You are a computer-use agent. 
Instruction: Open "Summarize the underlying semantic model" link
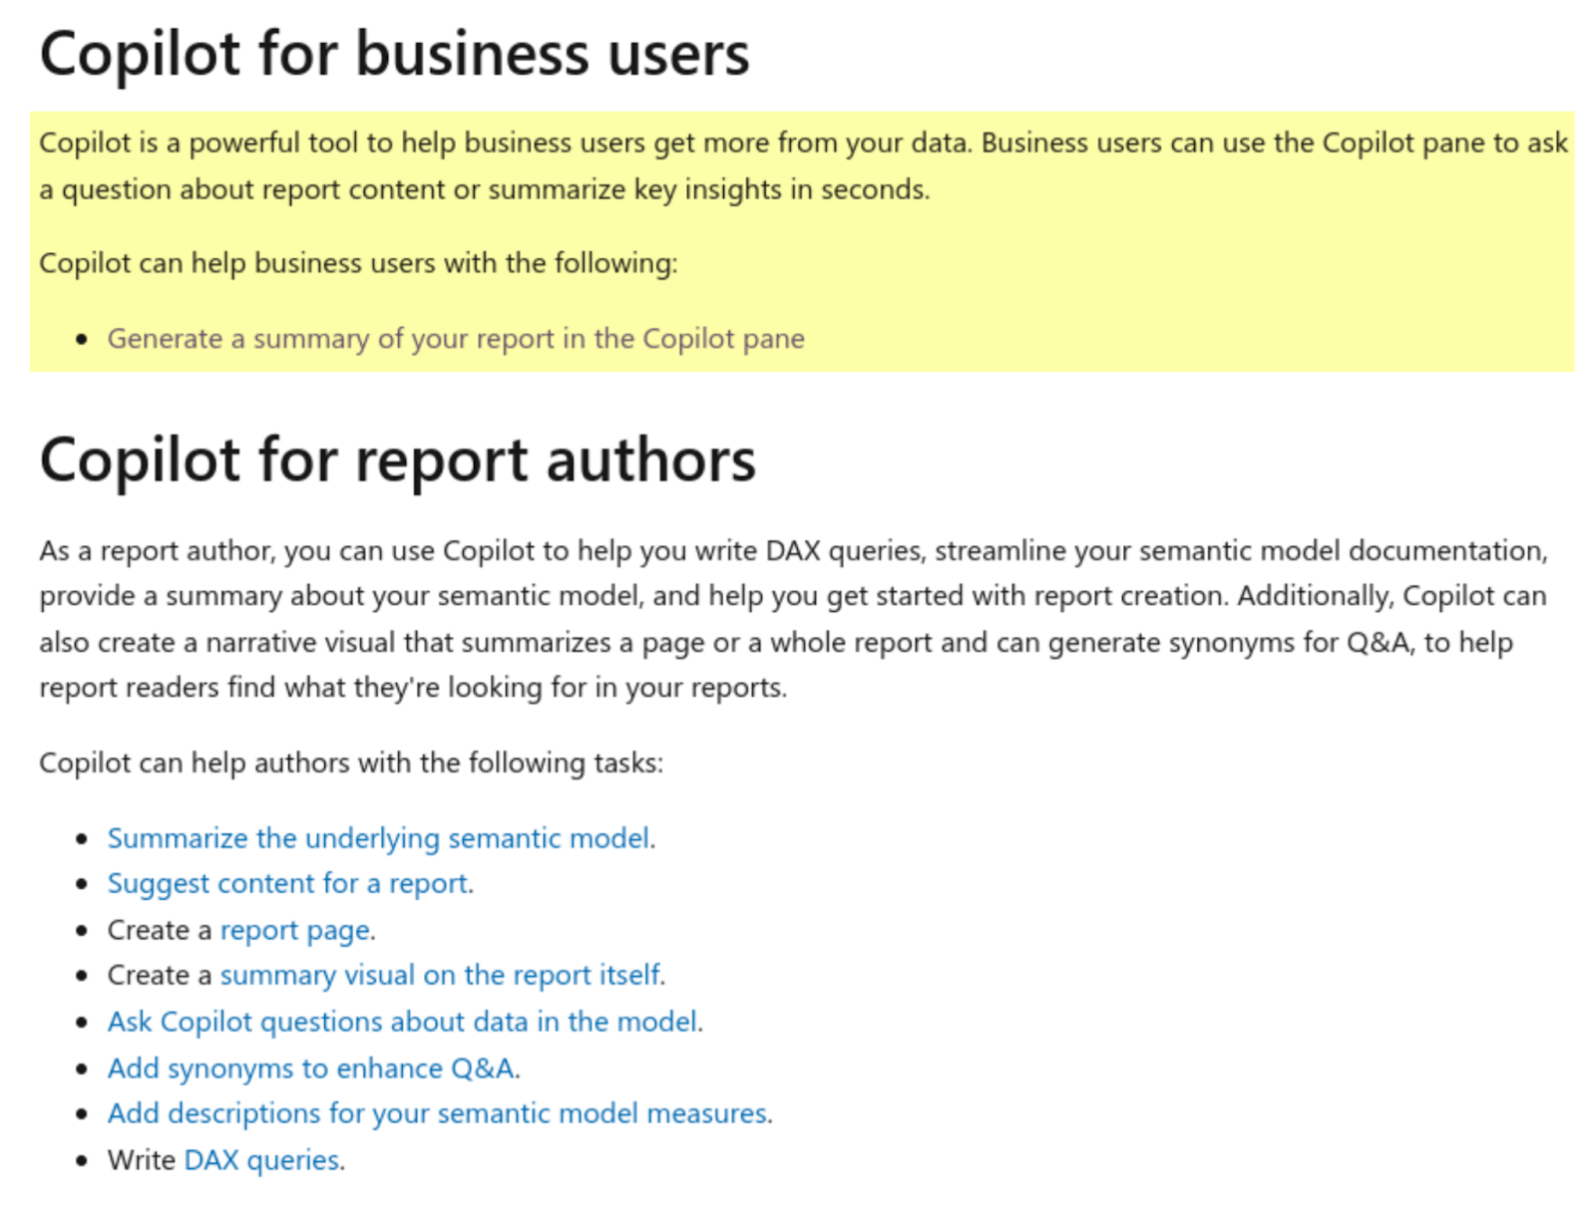[379, 838]
